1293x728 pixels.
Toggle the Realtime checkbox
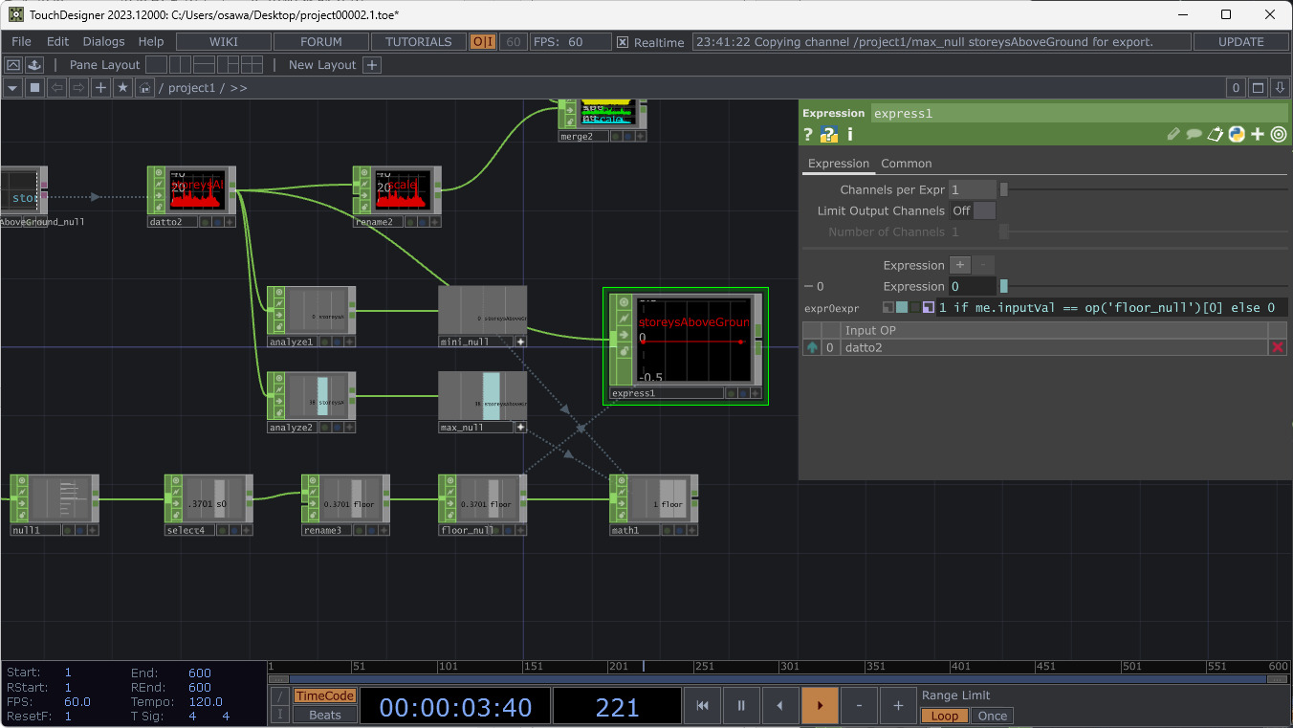tap(623, 42)
